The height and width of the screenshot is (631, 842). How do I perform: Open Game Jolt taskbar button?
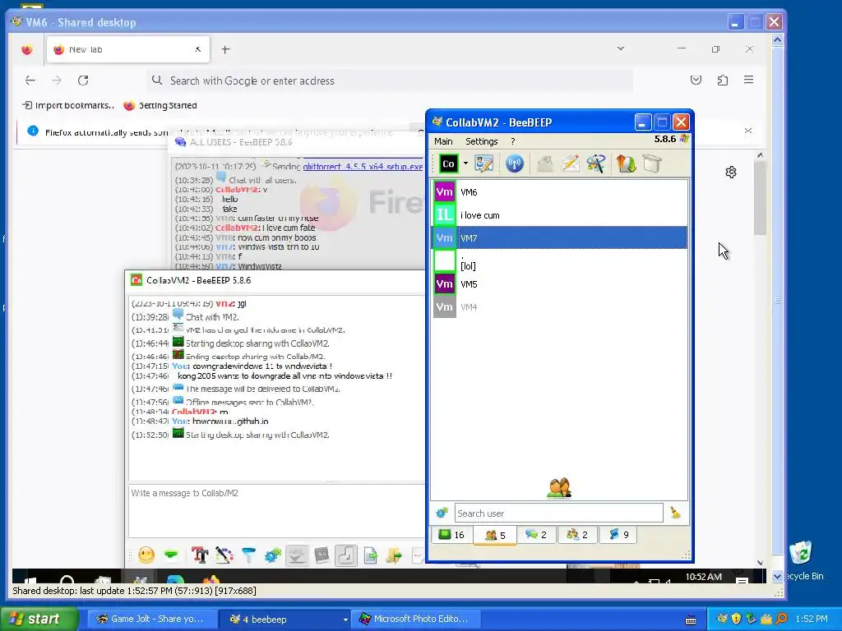(x=153, y=619)
